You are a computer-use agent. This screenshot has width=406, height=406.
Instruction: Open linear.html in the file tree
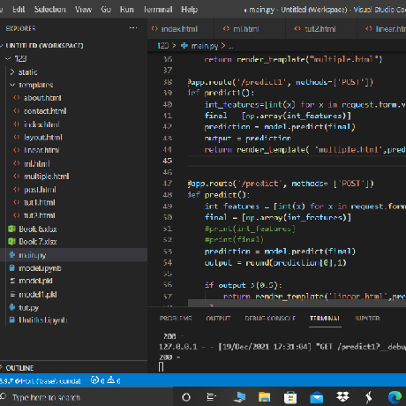[41, 150]
